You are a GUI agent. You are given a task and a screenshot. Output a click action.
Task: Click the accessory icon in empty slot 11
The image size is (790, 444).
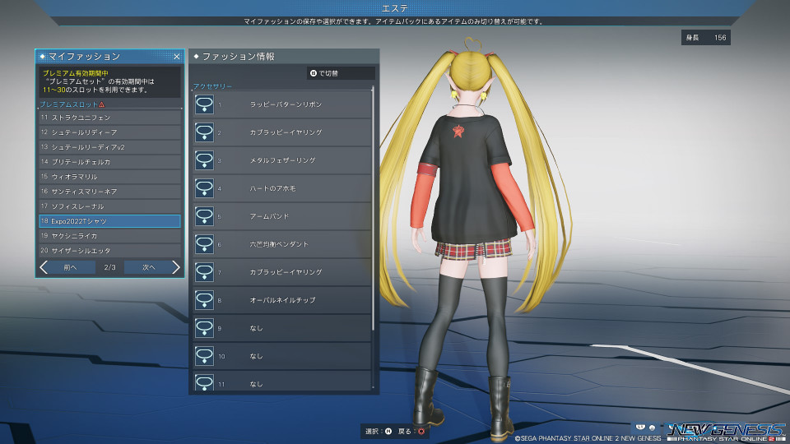(x=204, y=382)
